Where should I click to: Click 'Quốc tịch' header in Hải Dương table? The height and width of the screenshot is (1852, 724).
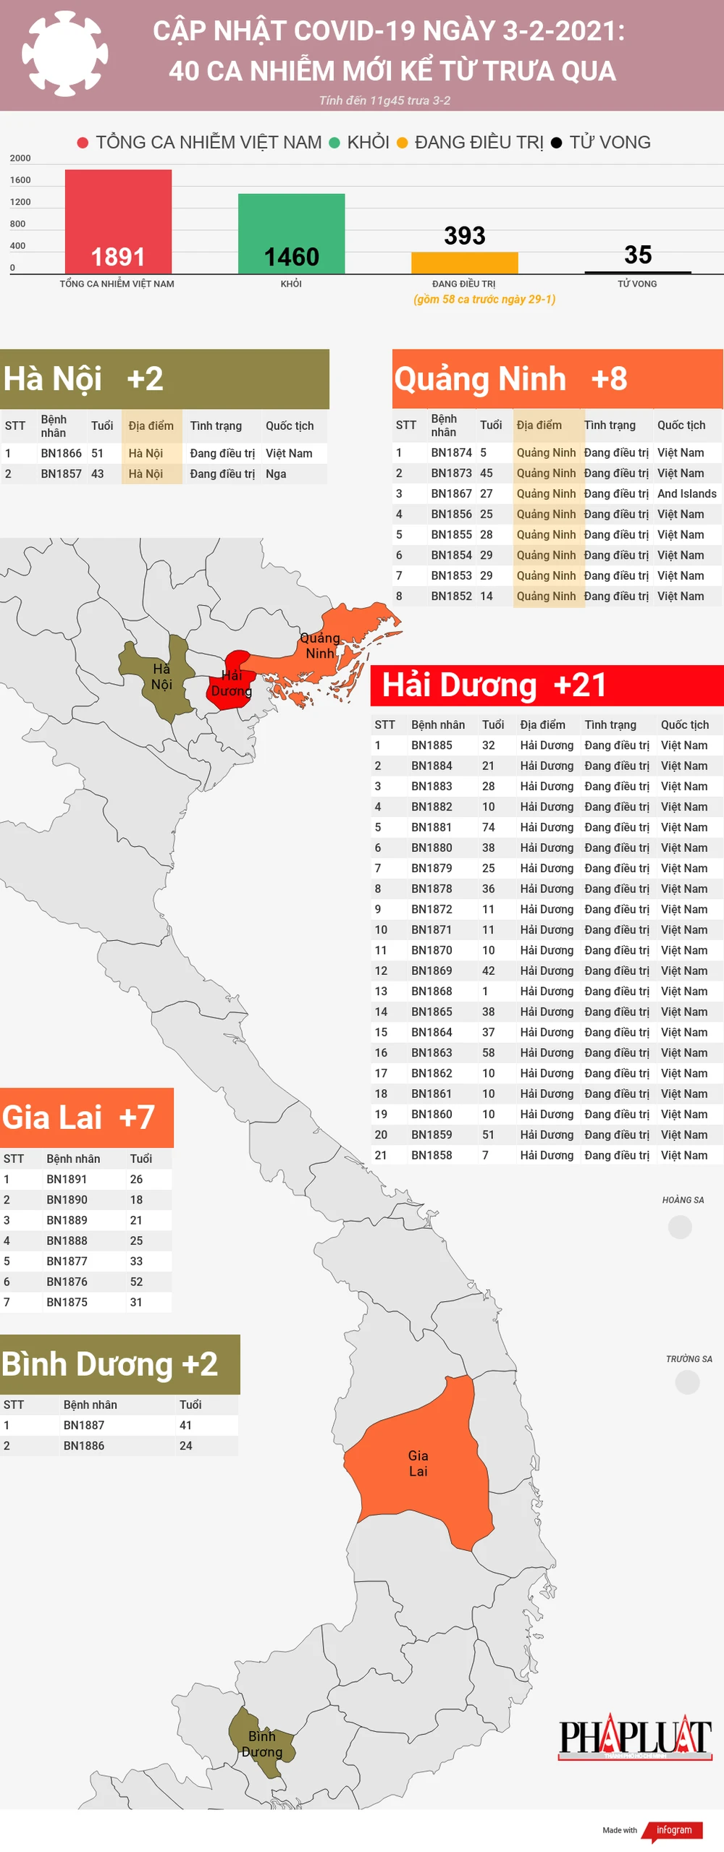tap(684, 724)
